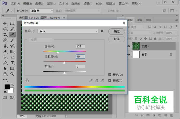
Task: Open the 不透明度 opacity dropdown arrow
Action: (x=176, y=33)
